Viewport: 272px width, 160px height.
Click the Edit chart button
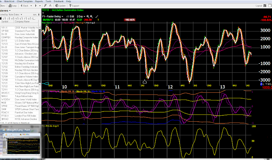point(71,17)
